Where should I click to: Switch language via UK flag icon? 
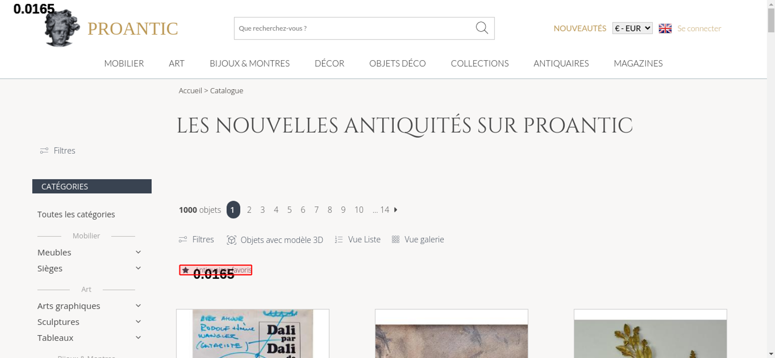[665, 28]
